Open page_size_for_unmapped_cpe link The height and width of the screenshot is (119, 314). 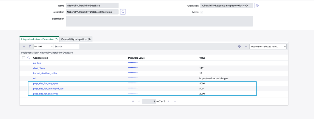pos(48,89)
